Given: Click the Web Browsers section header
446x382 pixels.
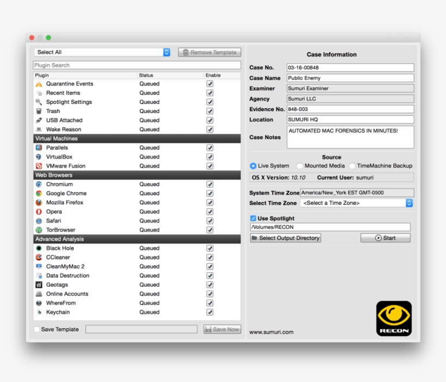Looking at the screenshot, I should coord(137,175).
